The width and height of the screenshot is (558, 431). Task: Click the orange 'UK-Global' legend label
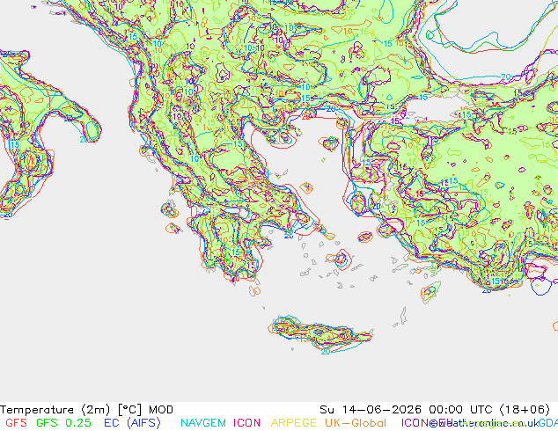point(356,423)
